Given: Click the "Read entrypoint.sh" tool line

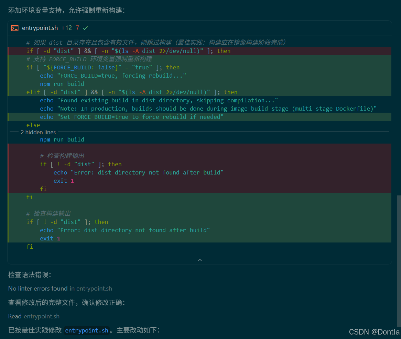Looking at the screenshot, I should coord(34,316).
